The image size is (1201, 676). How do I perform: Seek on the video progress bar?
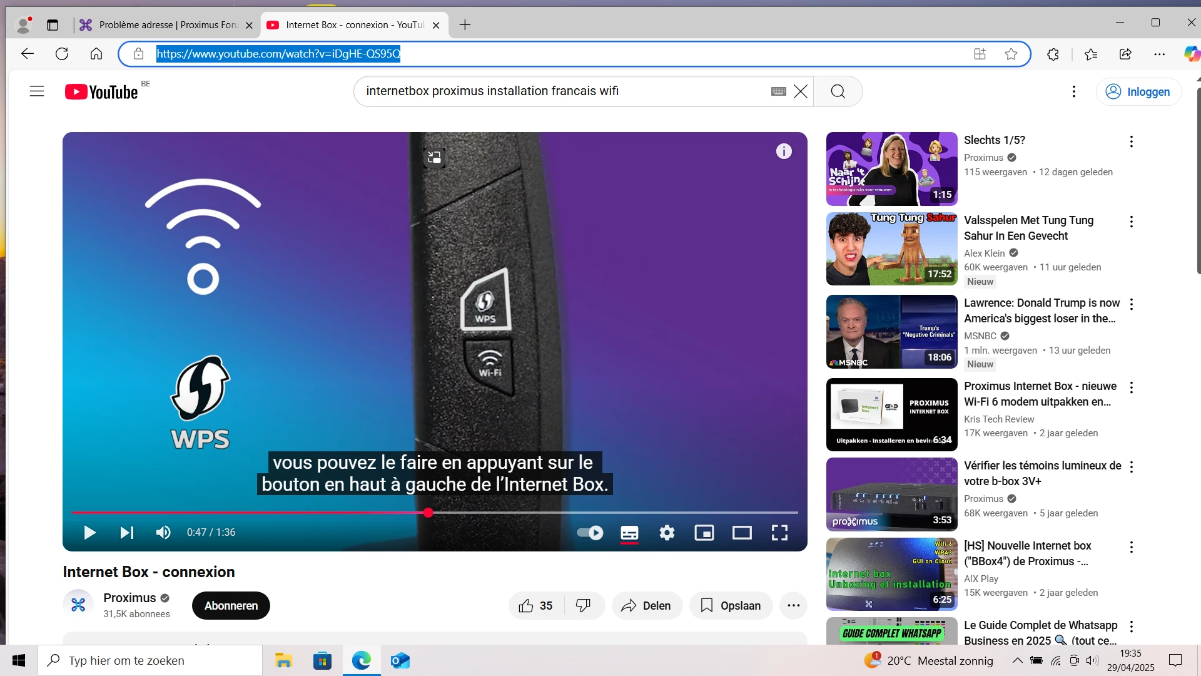(x=563, y=513)
